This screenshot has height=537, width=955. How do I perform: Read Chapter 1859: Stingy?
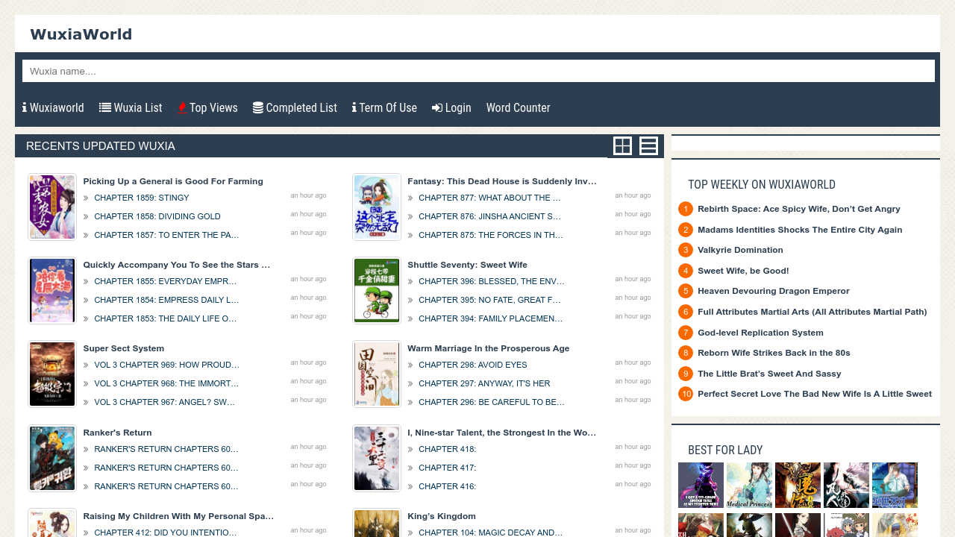coord(142,198)
